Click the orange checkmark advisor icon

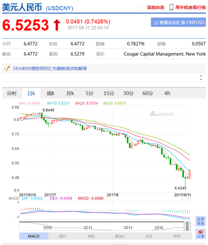point(7,68)
